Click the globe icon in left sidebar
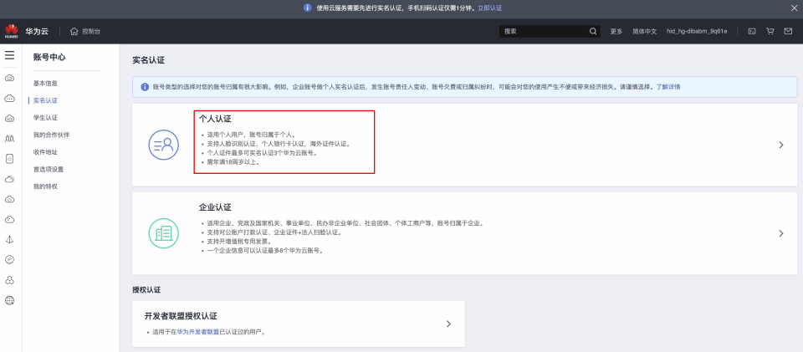This screenshot has height=352, width=803. pos(10,300)
